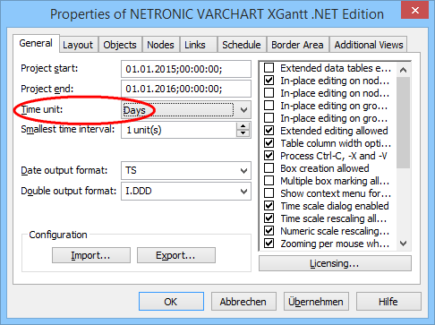This screenshot has height=325, width=435.
Task: Click the options list scrollbar thumb
Action: [x=404, y=123]
